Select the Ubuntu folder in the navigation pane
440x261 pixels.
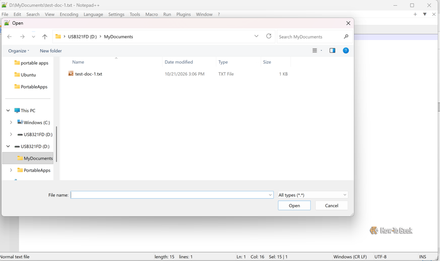25,75
